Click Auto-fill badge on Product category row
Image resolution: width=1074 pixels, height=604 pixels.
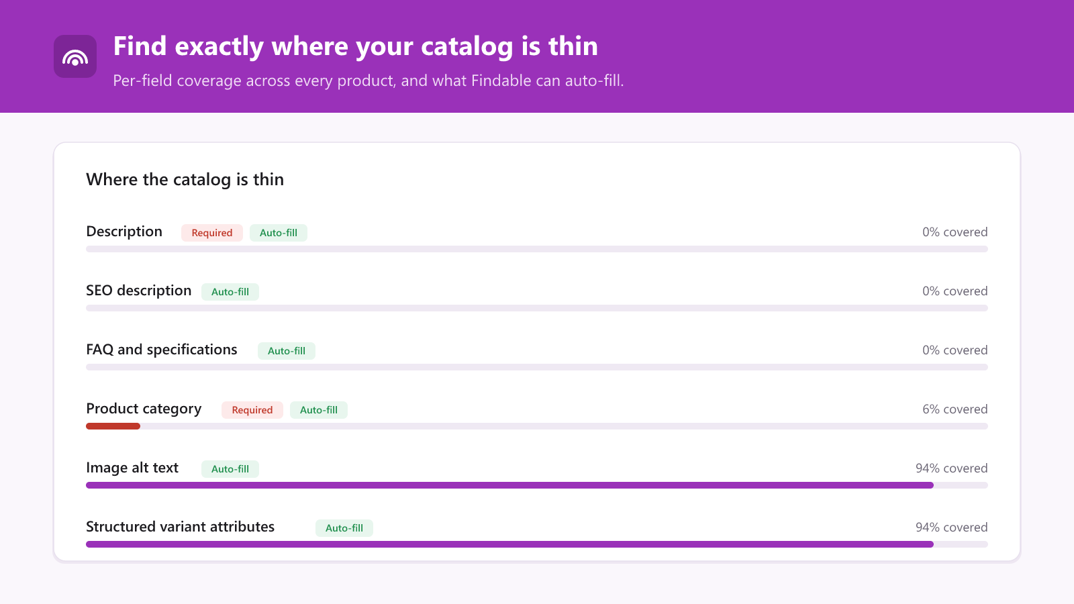(319, 410)
